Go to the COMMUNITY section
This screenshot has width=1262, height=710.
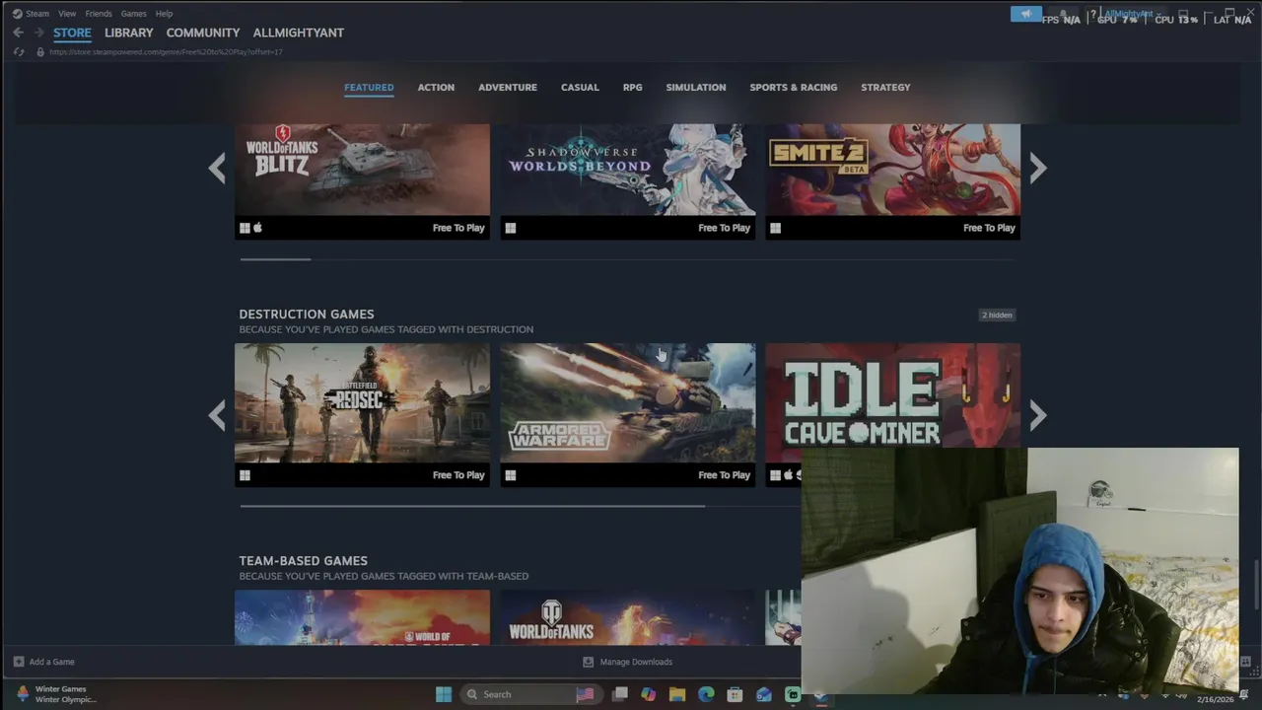pos(203,33)
